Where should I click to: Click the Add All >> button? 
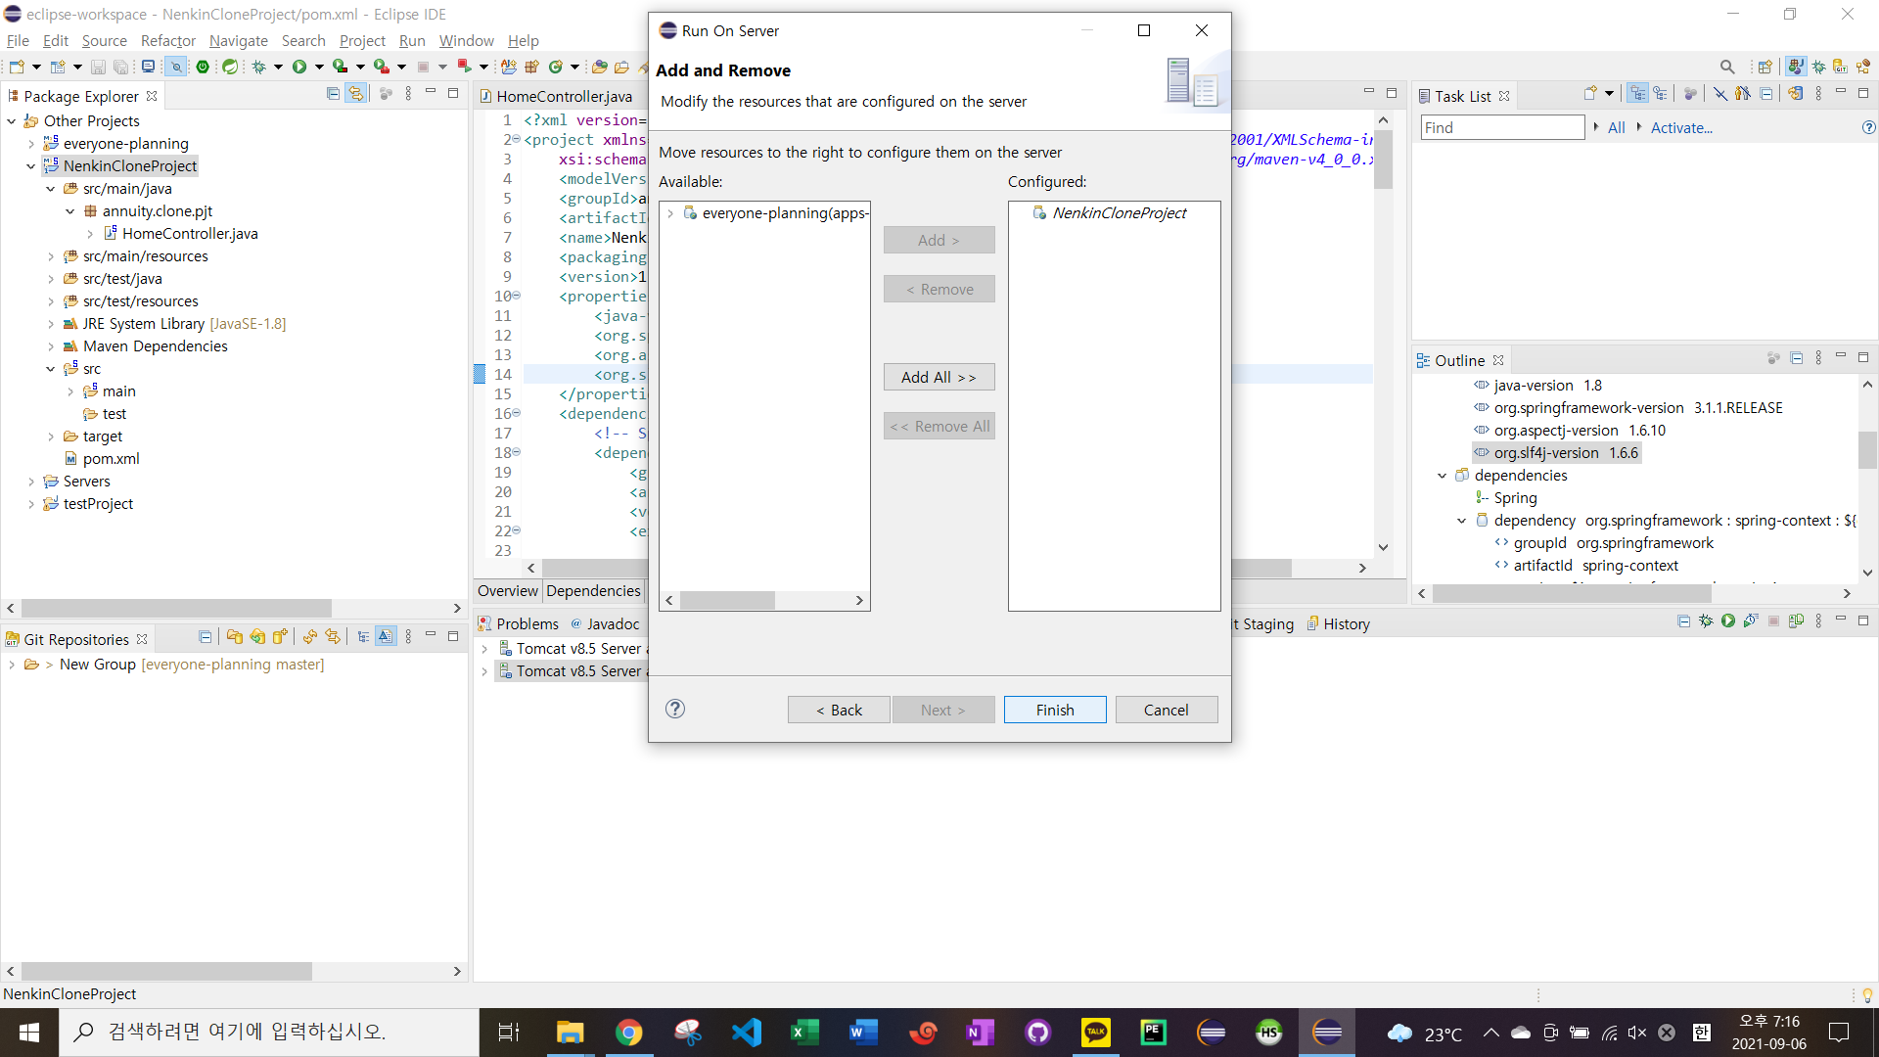pyautogui.click(x=939, y=377)
